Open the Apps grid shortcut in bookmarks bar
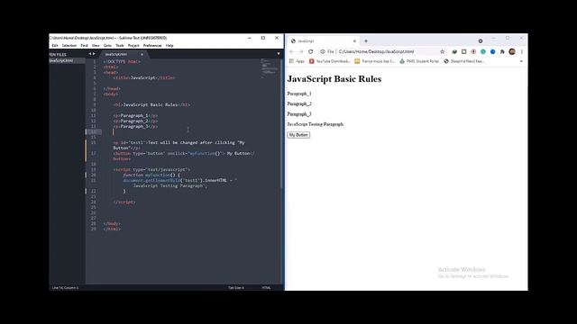 pos(297,61)
